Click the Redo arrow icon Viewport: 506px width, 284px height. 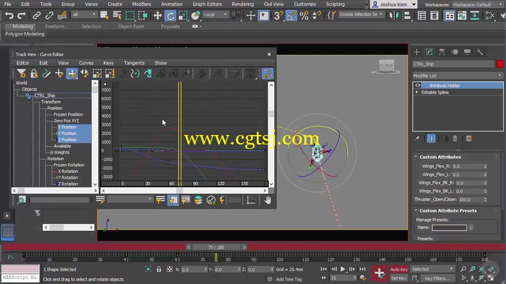22,15
